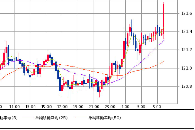Select the 121.0 price level label
Image resolution: width=195 pixels, height=130 pixels.
pos(186,68)
